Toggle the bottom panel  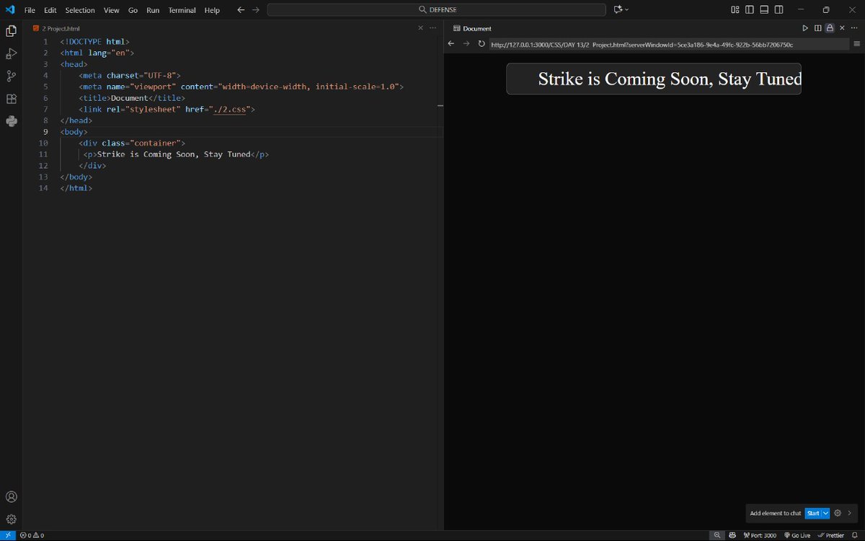(x=764, y=9)
